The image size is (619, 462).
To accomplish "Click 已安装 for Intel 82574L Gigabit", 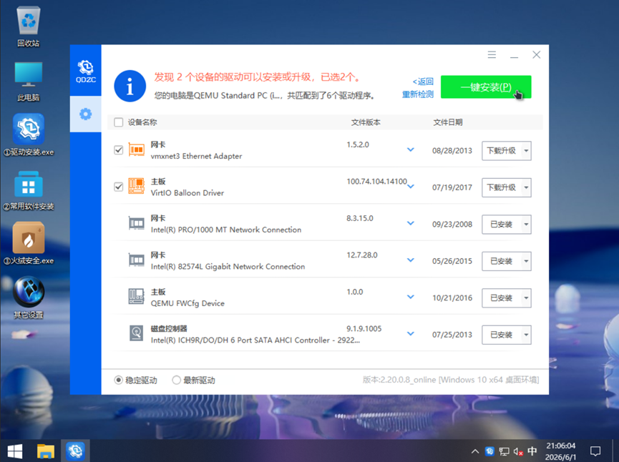I will tap(502, 261).
